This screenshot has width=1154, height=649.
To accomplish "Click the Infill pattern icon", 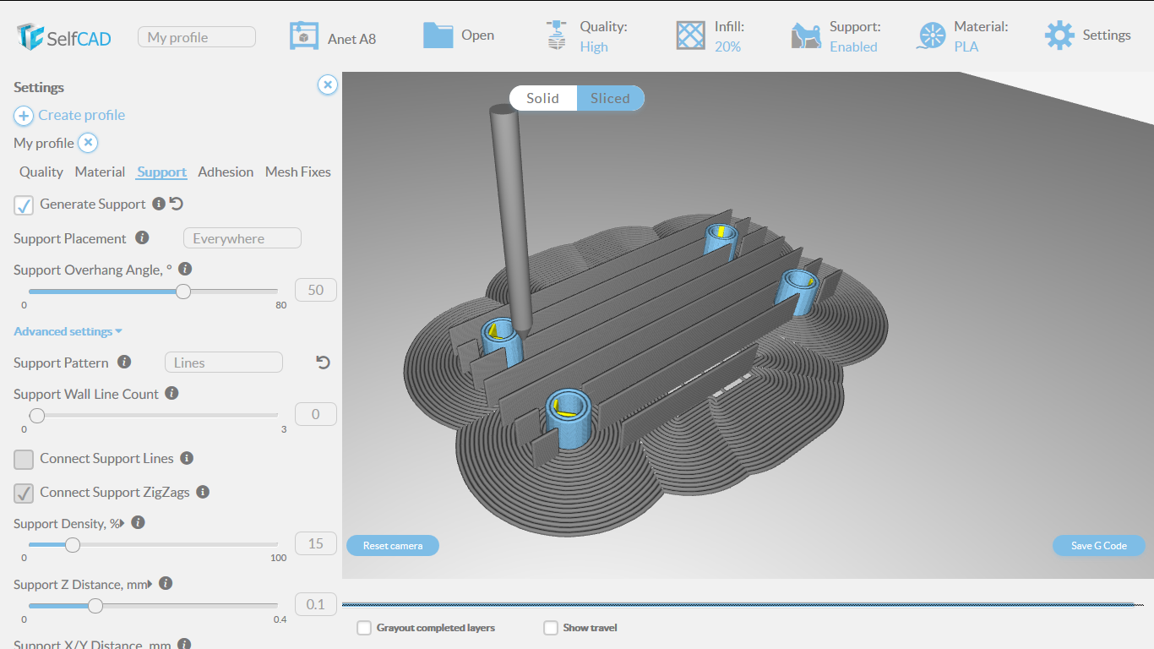I will pos(690,35).
